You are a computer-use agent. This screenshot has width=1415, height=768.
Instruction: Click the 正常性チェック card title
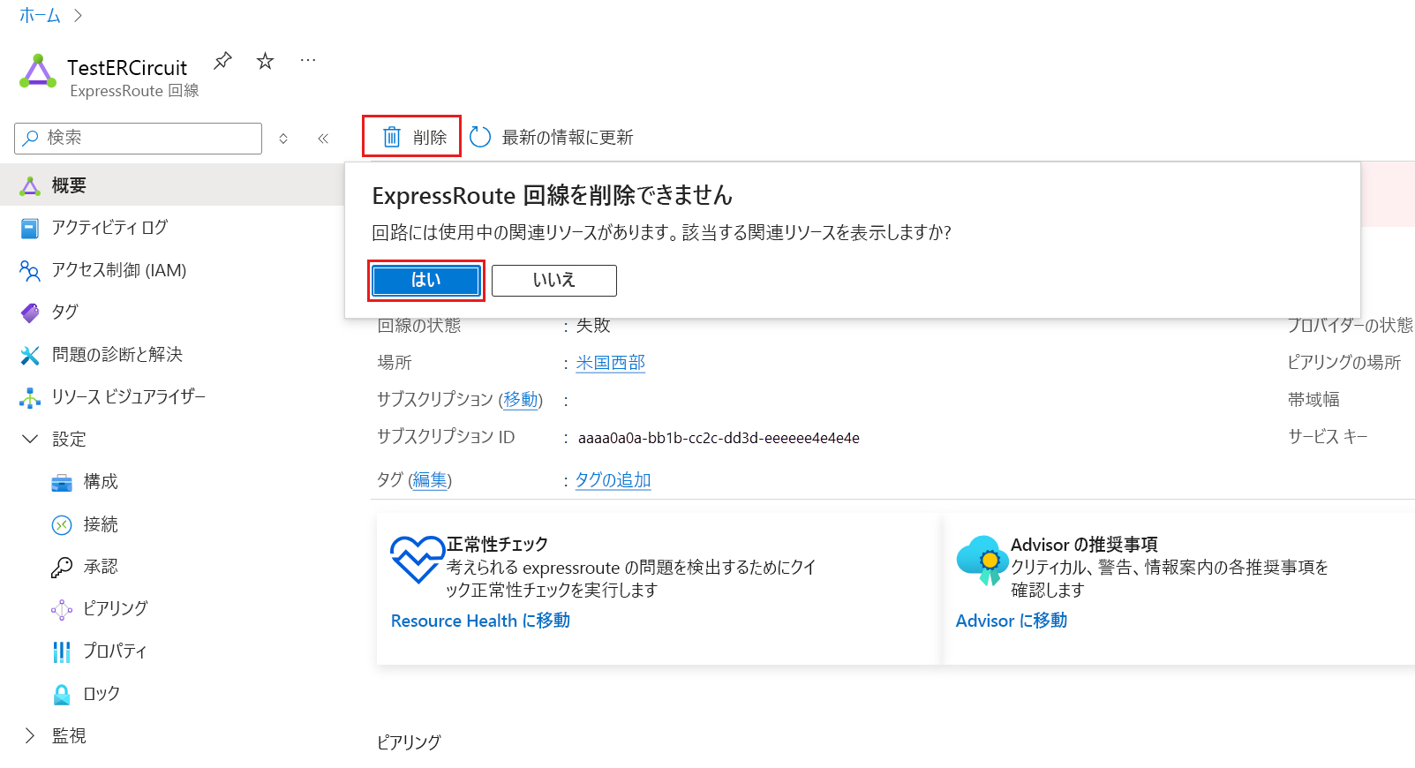click(x=497, y=545)
